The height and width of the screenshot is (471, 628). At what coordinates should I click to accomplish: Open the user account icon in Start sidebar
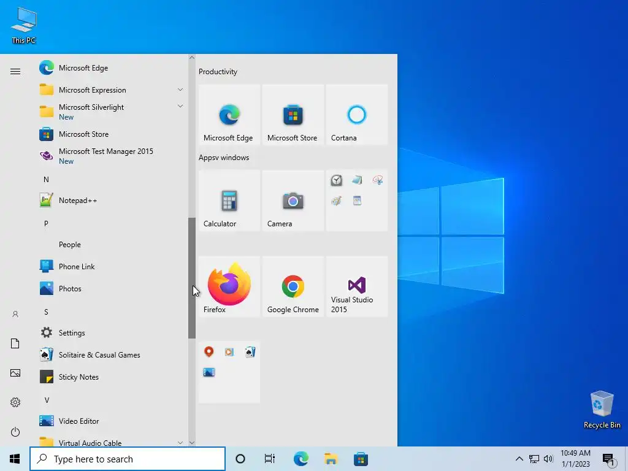(x=15, y=314)
